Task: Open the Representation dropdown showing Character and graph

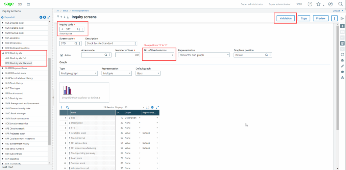Action: (204, 55)
